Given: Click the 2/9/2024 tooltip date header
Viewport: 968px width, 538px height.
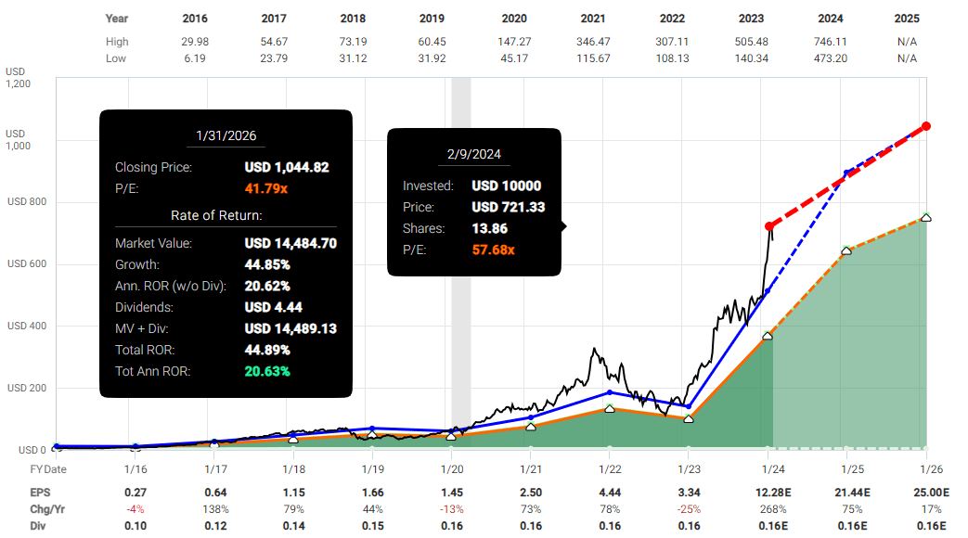Looking at the screenshot, I should point(472,153).
